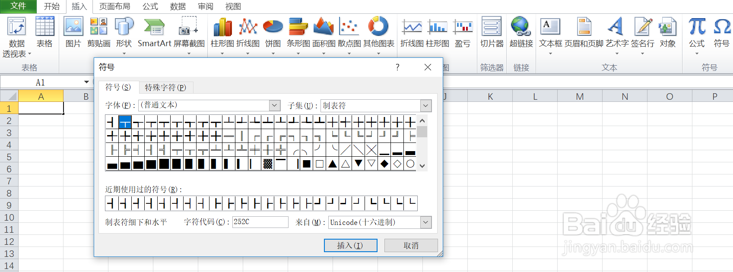Insert a 对象 object
This screenshot has height=272, width=733.
(668, 32)
